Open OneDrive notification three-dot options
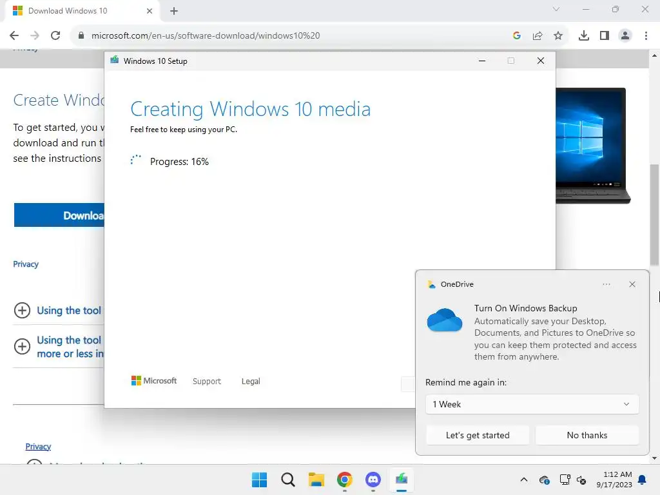 coord(606,284)
